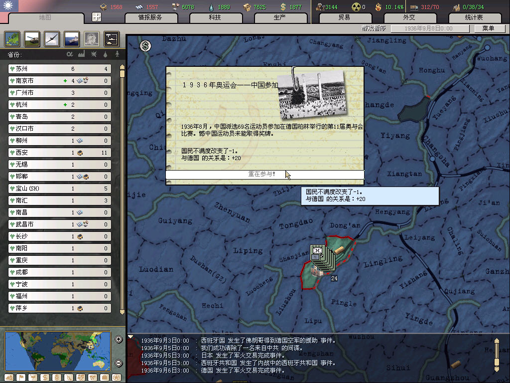Show naval units with the warship icon
Image resolution: width=510 pixels, height=383 pixels.
click(x=72, y=39)
